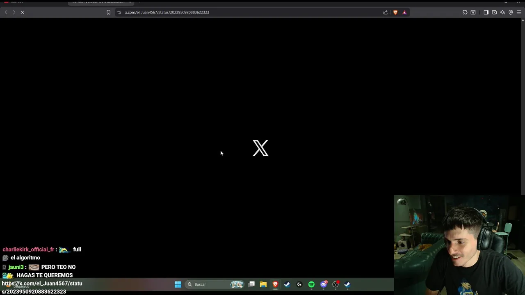Share this page via the share icon
Image resolution: width=525 pixels, height=295 pixels.
coord(386,12)
